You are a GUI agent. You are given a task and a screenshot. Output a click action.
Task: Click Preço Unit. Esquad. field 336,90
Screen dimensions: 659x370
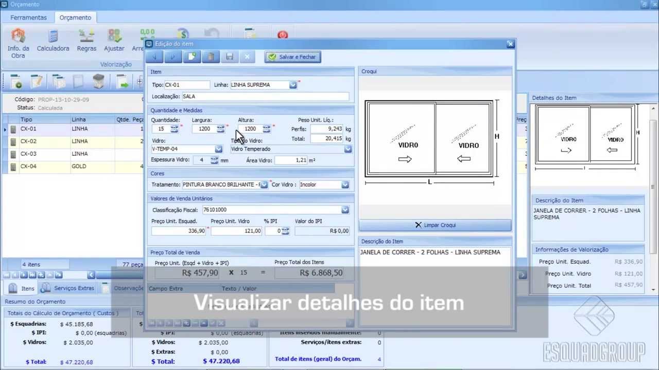tap(179, 231)
